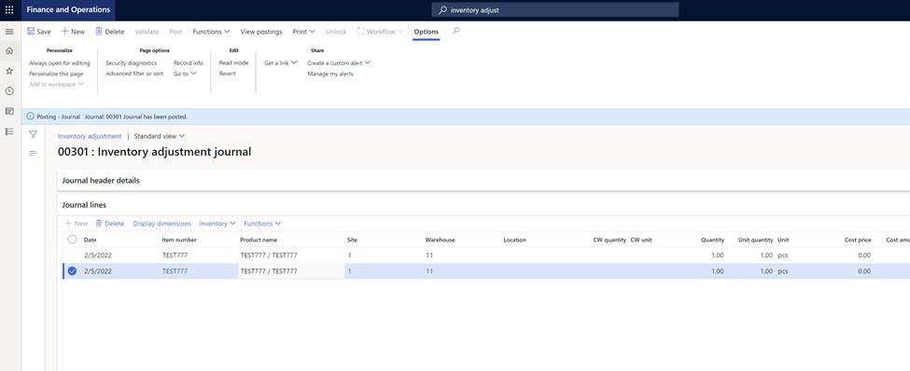Click the Quantity column header
Viewport: 910px width, 371px height.
712,240
